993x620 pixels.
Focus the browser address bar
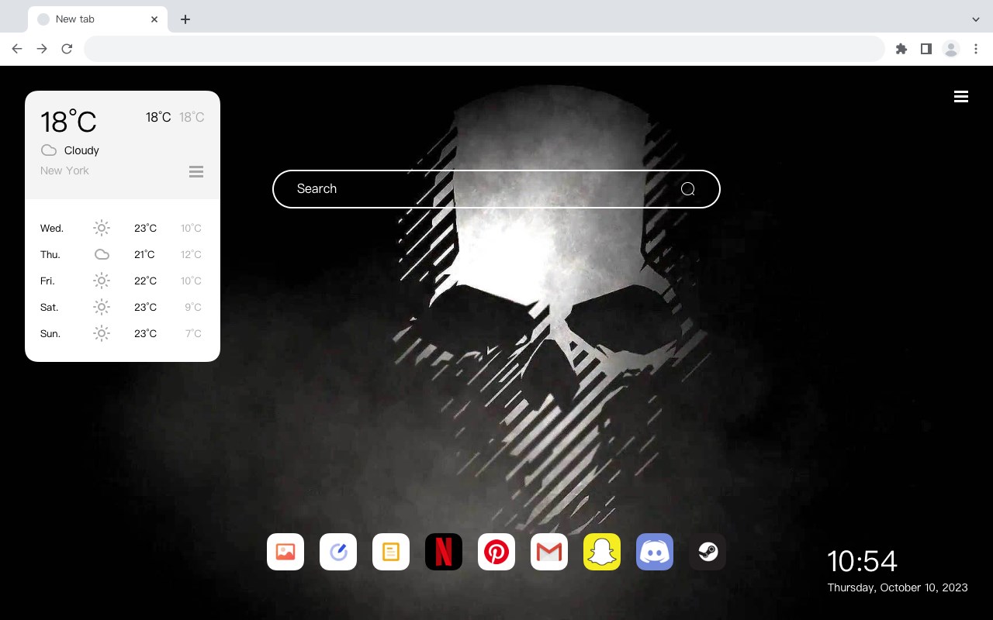click(484, 49)
